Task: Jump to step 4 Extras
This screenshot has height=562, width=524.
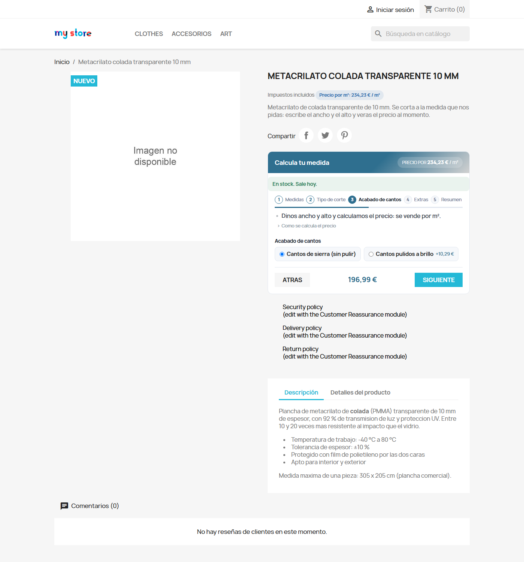Action: [416, 200]
